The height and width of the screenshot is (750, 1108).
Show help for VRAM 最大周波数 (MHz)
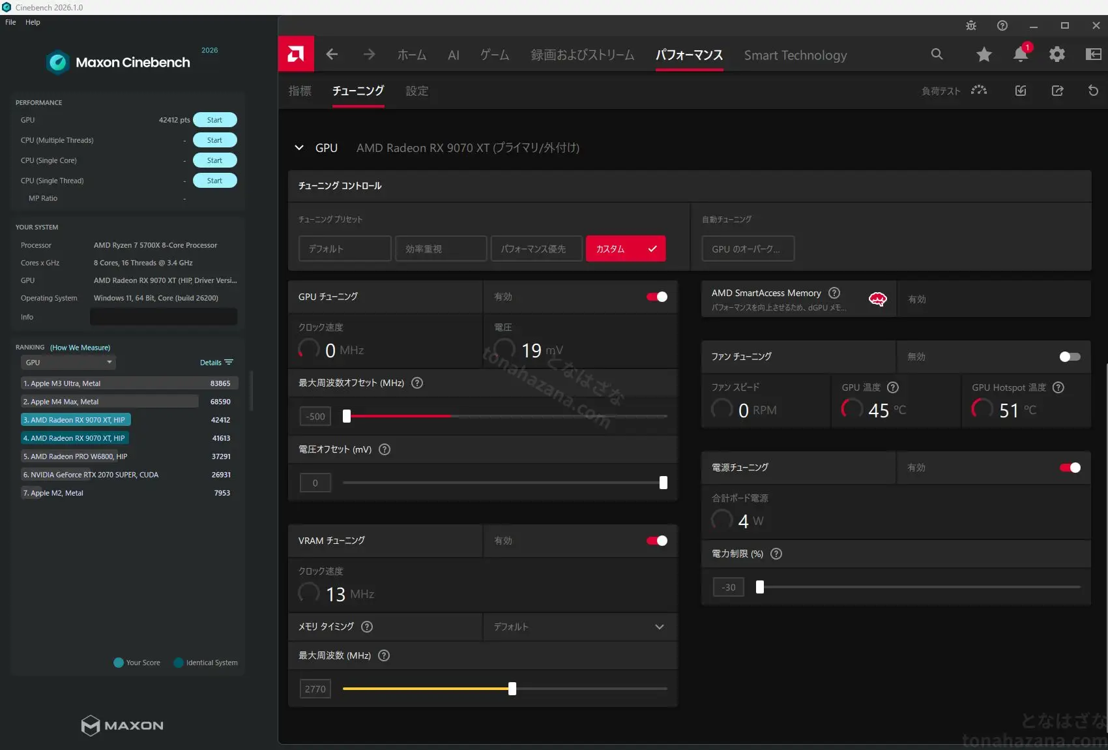[384, 655]
